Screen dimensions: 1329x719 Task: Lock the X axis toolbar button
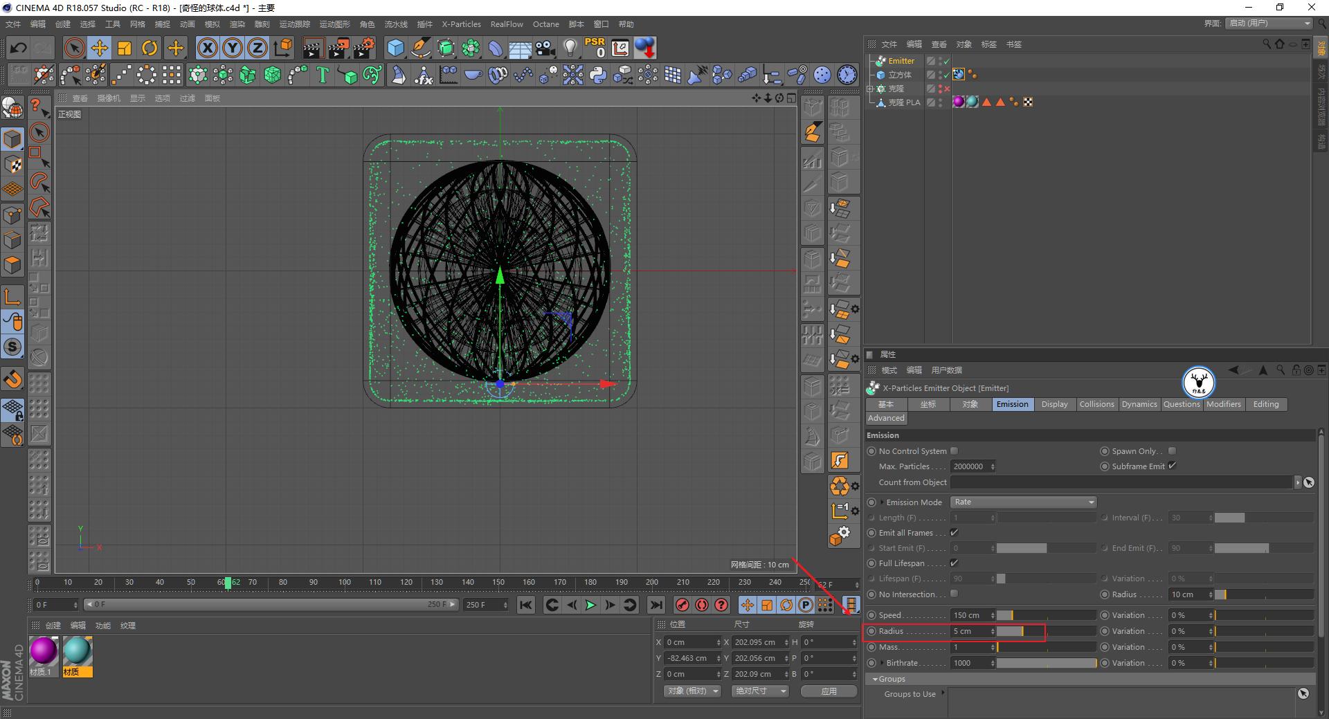(x=208, y=48)
